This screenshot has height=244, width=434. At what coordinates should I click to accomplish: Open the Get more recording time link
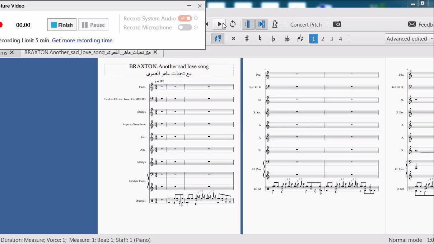point(82,41)
